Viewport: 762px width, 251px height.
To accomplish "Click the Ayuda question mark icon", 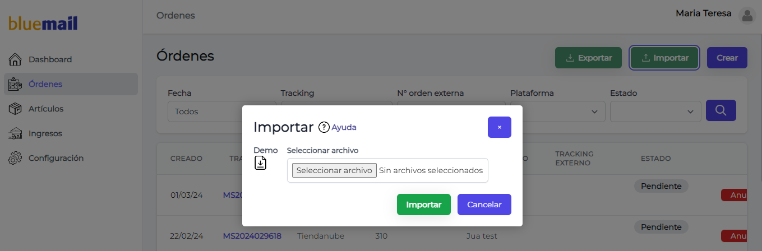I will (324, 127).
